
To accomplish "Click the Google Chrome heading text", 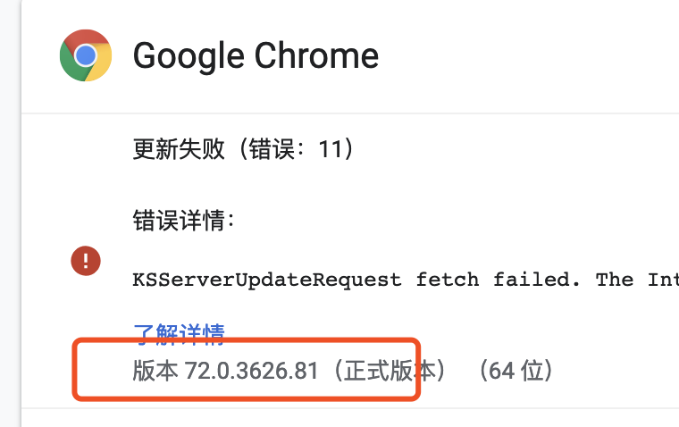I will coord(256,56).
